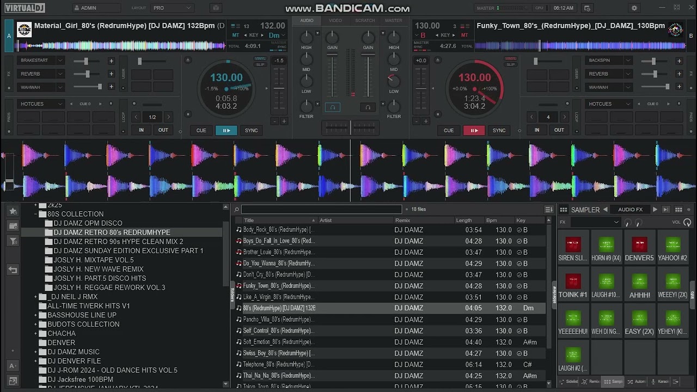Open HOTCUES pads dropdown on deck A
697x392 pixels.
point(41,103)
